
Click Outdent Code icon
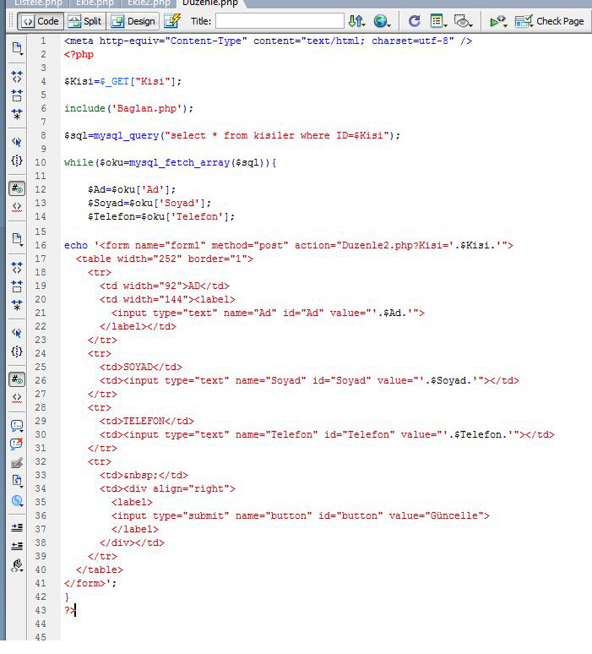(17, 546)
